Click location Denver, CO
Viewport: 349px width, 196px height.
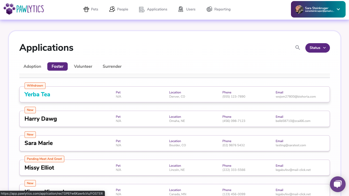point(177,97)
